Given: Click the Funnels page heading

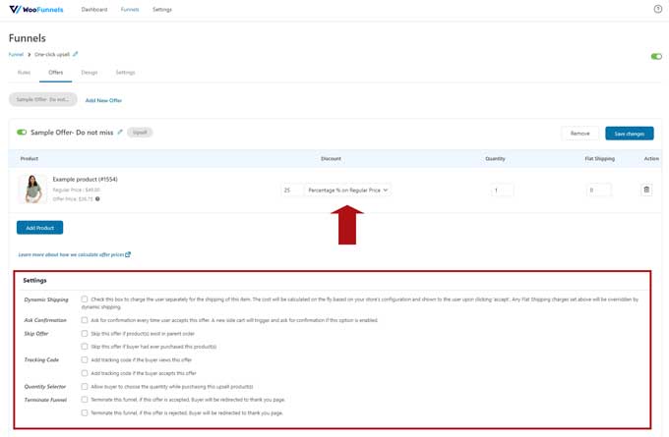Looking at the screenshot, I should click(28, 38).
